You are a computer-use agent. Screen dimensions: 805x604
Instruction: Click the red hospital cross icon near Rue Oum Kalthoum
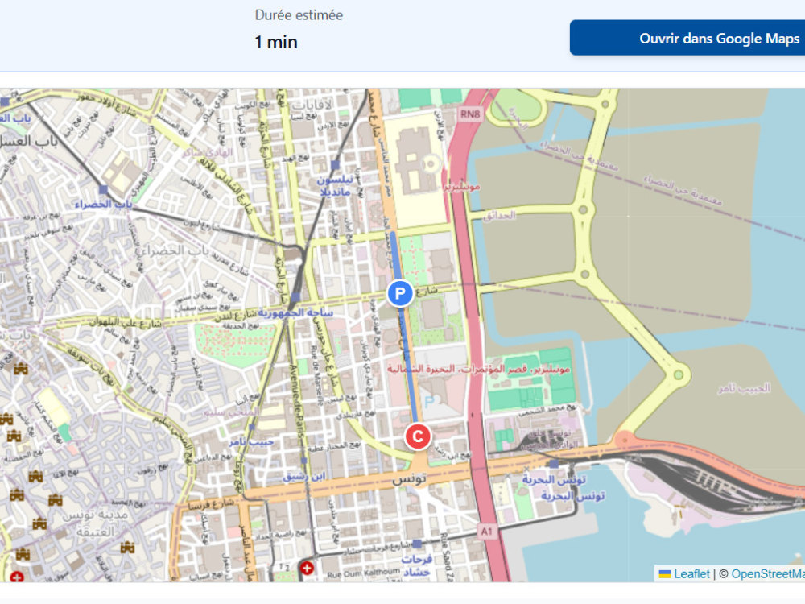tap(307, 568)
